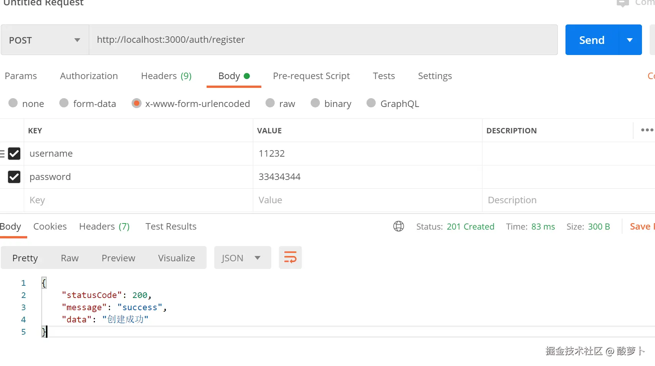
Task: Click the 201 Created status text
Action: [x=470, y=227]
